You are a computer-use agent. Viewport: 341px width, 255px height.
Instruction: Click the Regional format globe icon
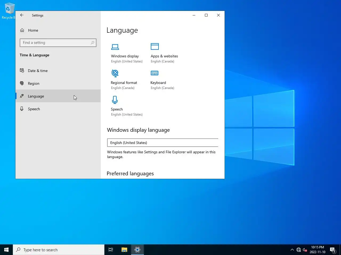(115, 73)
